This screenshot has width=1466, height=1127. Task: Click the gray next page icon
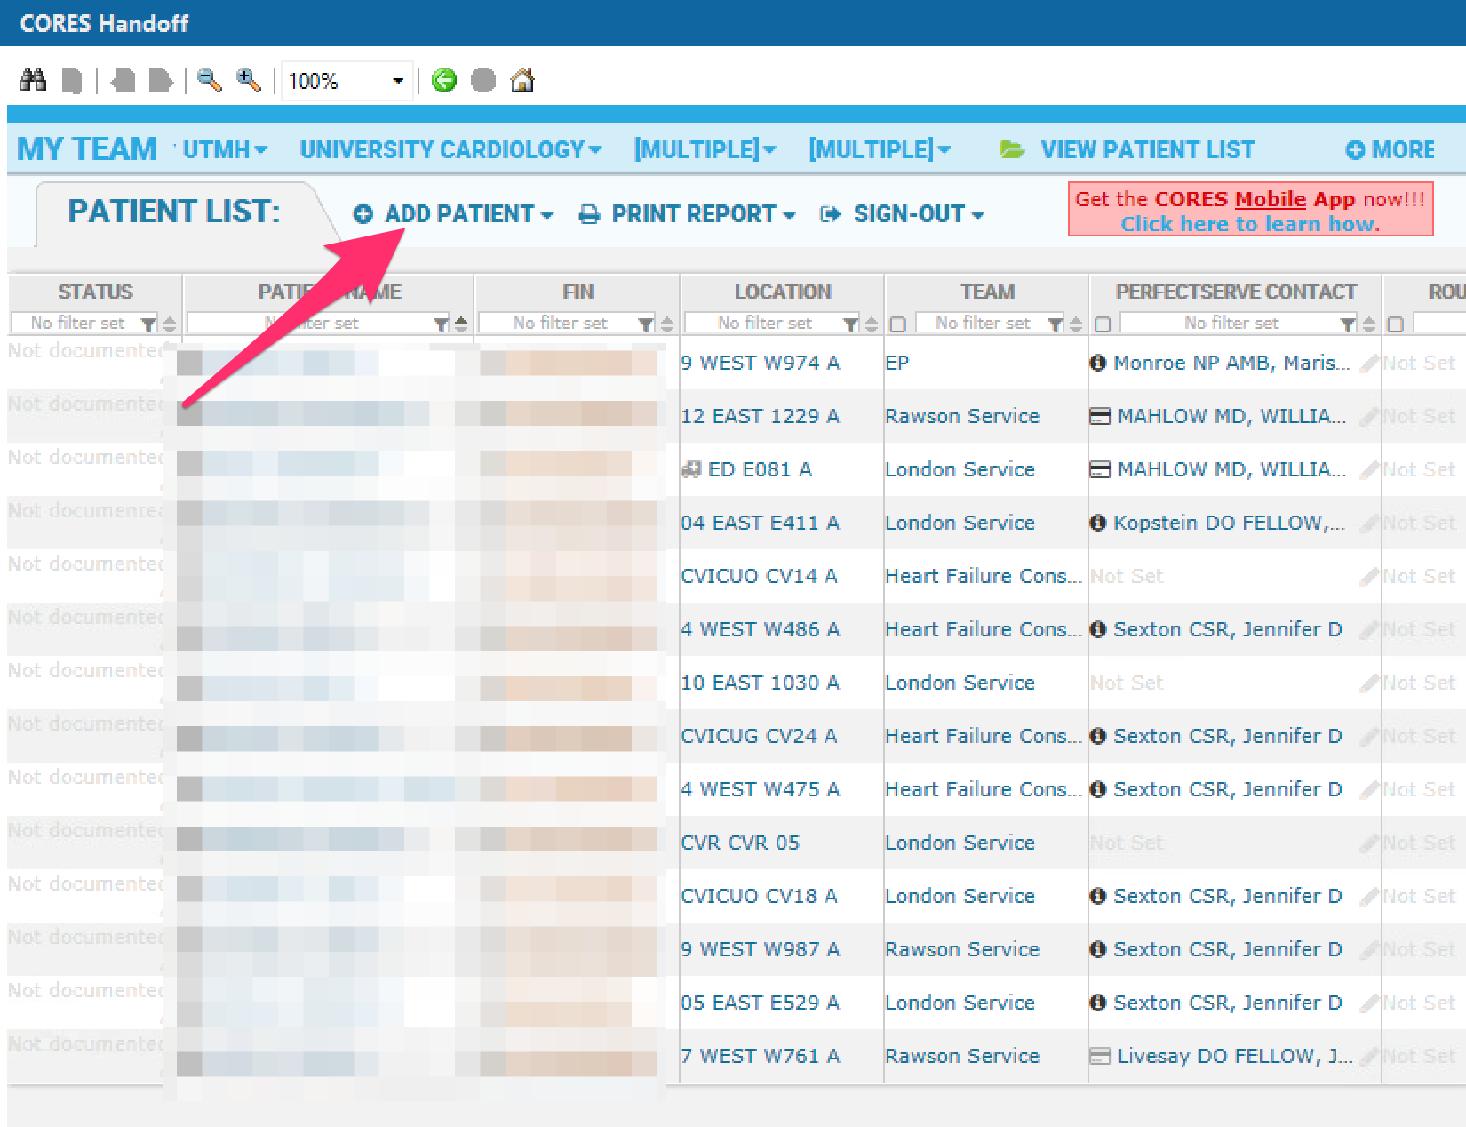pyautogui.click(x=161, y=81)
